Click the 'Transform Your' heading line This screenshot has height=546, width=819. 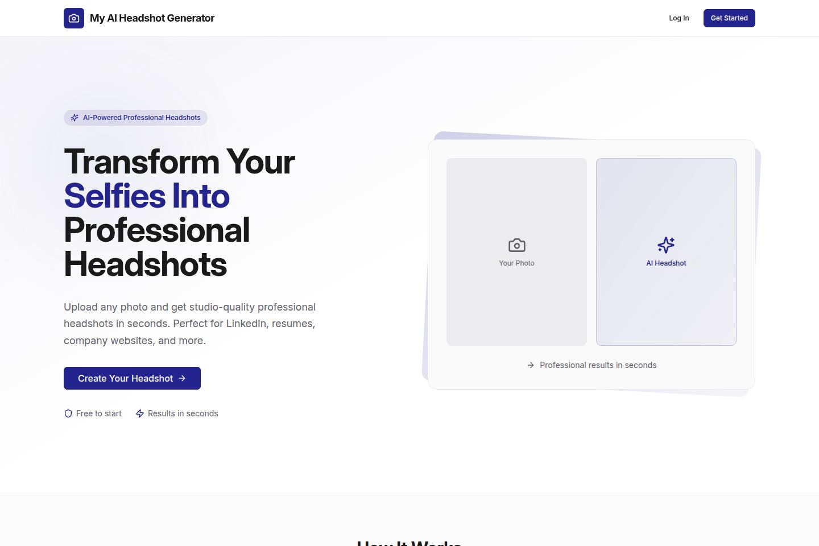(179, 162)
